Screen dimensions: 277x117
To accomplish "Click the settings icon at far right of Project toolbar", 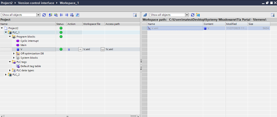I will click(135, 15).
